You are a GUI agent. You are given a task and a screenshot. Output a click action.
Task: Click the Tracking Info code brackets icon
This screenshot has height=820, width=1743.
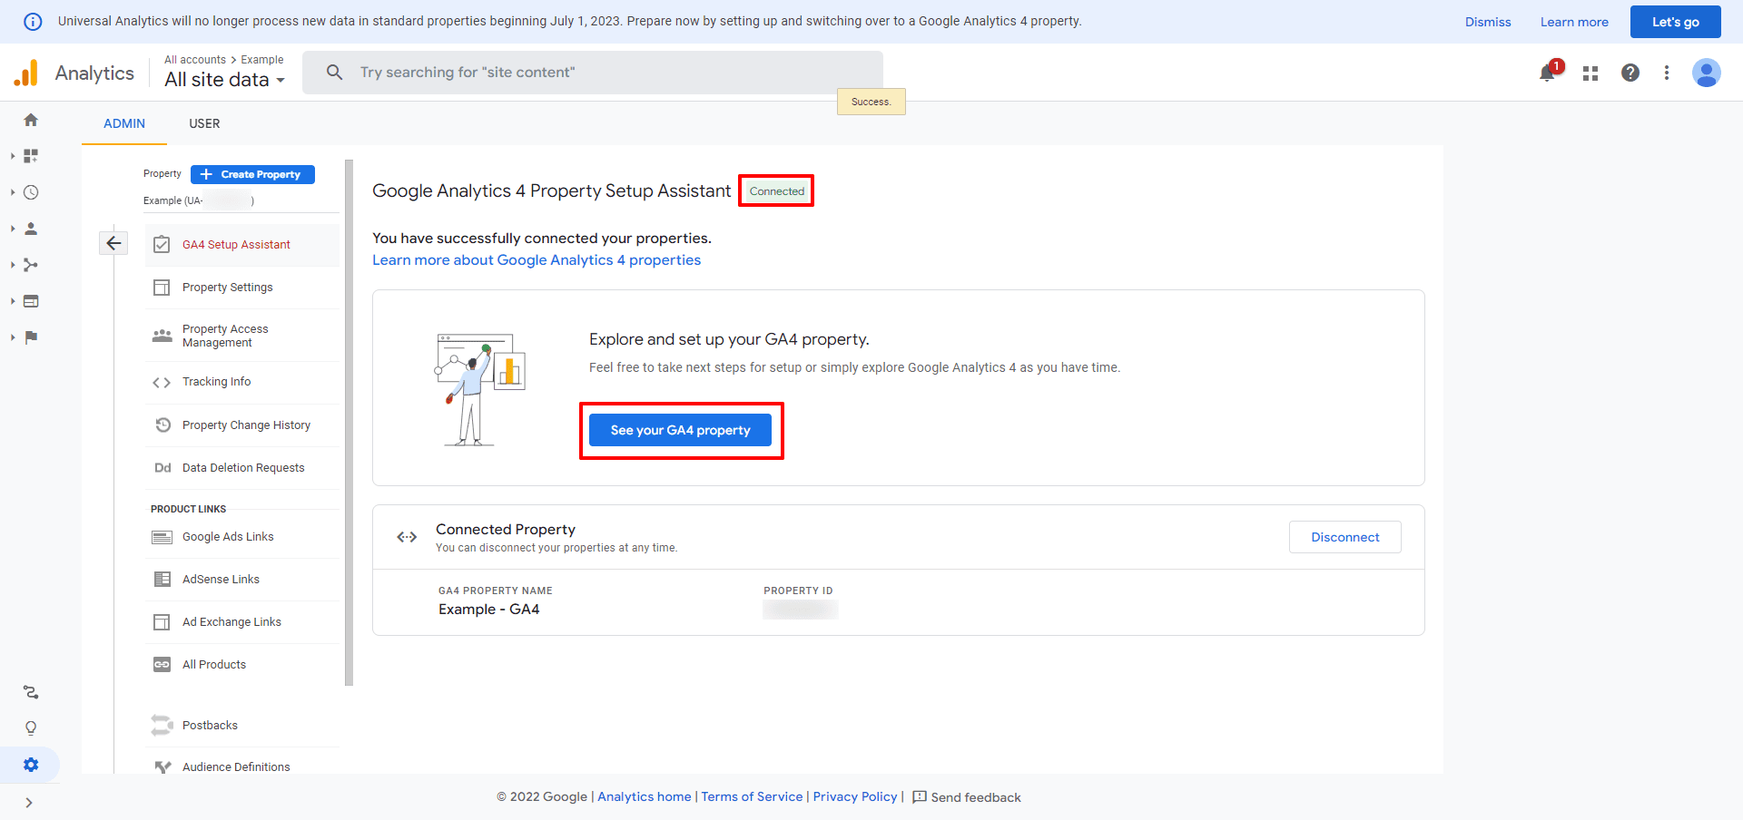pos(162,382)
